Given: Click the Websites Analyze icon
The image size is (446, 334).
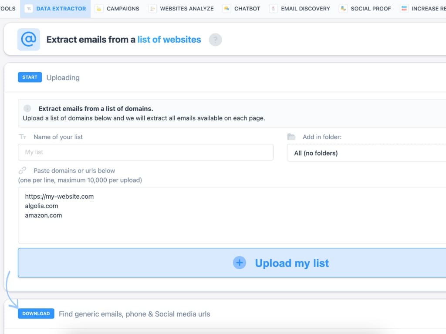Looking at the screenshot, I should click(152, 9).
